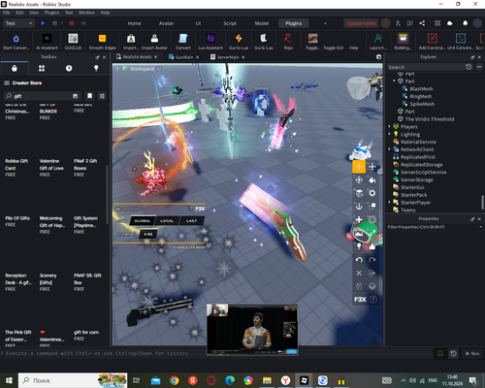This screenshot has width=485, height=388.
Task: Open the Toolbox Creations lightbulb tab
Action: pos(96,68)
